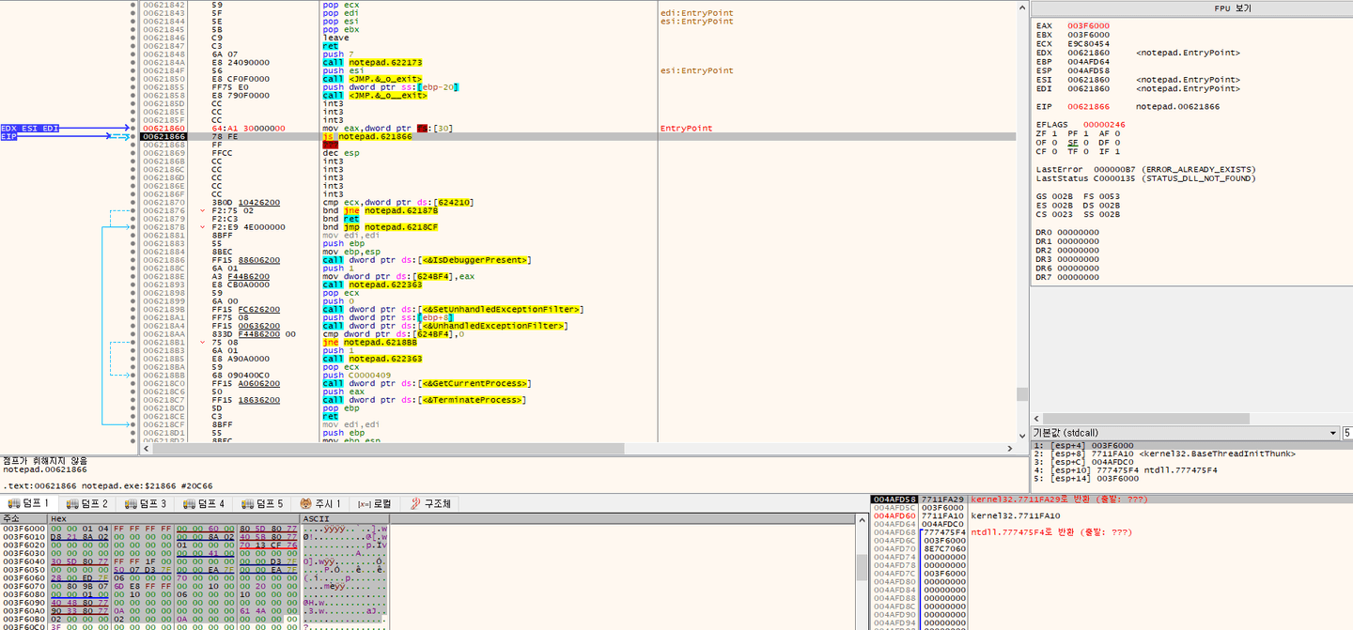Open the 덤프 1 dump tab

point(28,504)
